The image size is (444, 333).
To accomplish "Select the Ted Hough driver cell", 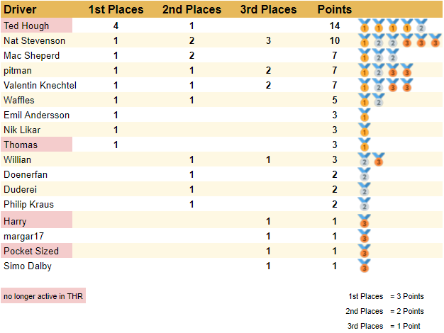I will coord(36,25).
